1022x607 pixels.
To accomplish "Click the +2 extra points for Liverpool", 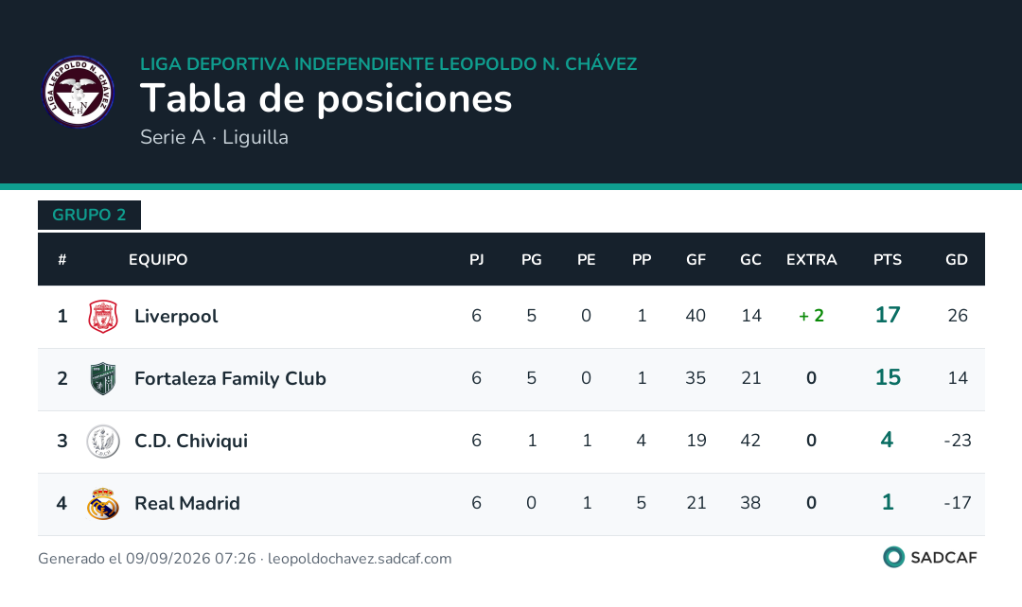I will pos(812,316).
